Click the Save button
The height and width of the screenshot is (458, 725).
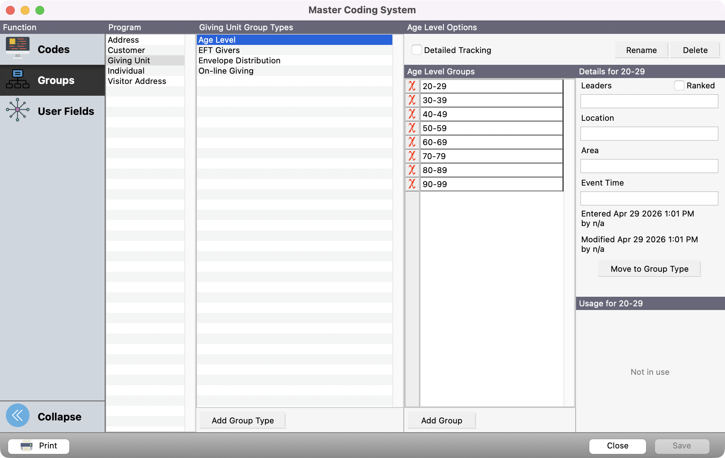(x=682, y=446)
